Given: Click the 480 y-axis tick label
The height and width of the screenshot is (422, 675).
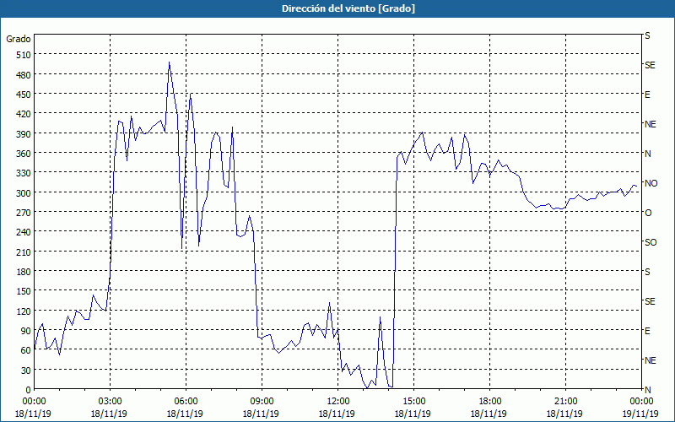Looking at the screenshot, I should tap(24, 74).
